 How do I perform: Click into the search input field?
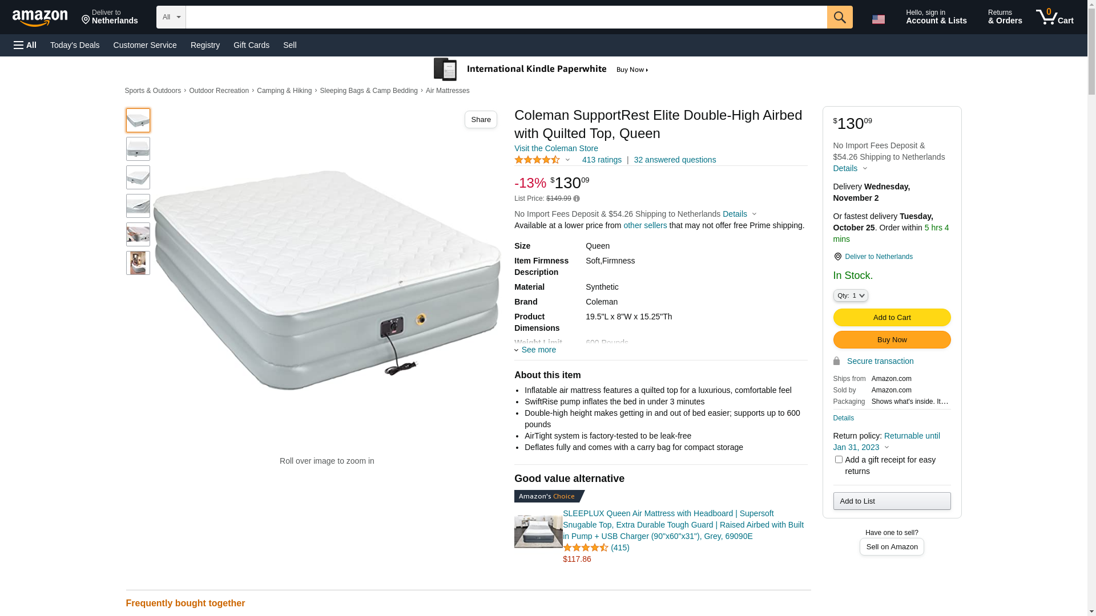coord(506,17)
